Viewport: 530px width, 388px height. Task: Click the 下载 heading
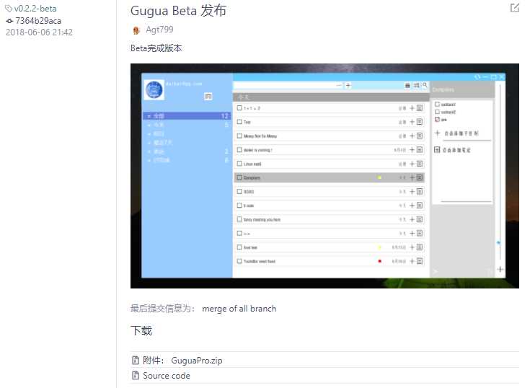141,330
